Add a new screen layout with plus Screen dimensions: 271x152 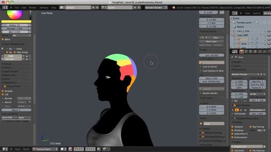pyautogui.click(x=93, y=8)
